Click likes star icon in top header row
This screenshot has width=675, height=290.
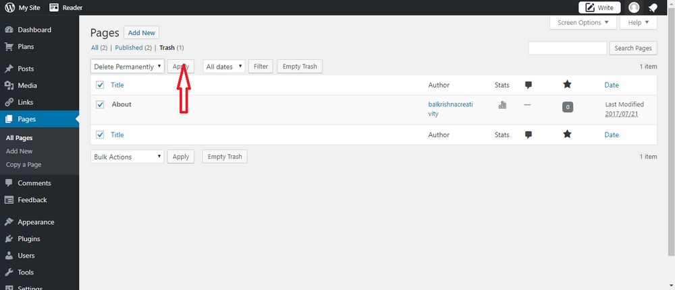(567, 85)
